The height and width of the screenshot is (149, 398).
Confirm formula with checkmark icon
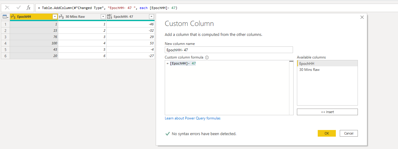[18, 8]
